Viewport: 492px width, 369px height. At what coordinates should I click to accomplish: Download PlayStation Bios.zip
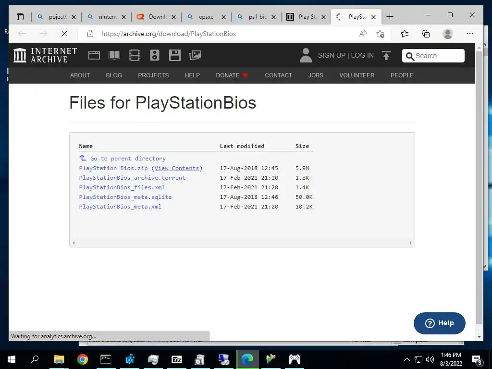click(113, 168)
